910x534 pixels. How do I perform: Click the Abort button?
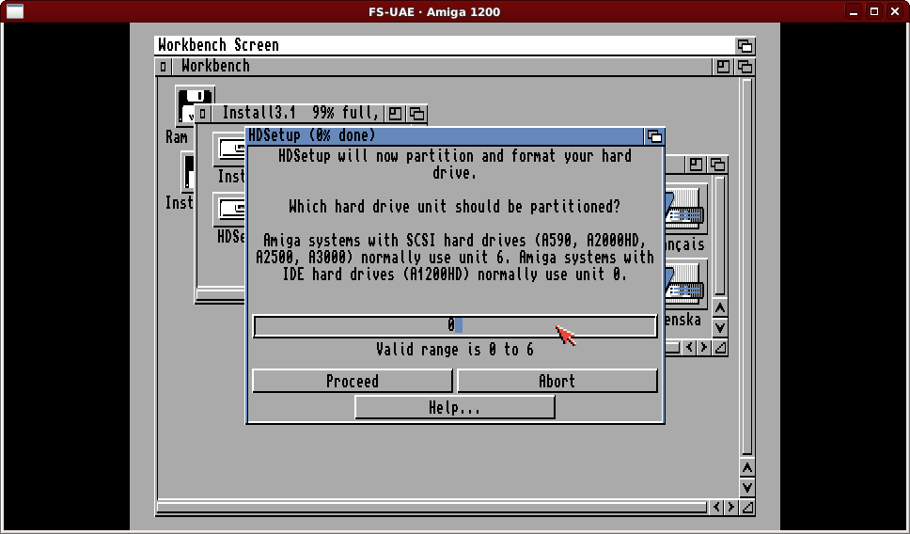pyautogui.click(x=557, y=381)
